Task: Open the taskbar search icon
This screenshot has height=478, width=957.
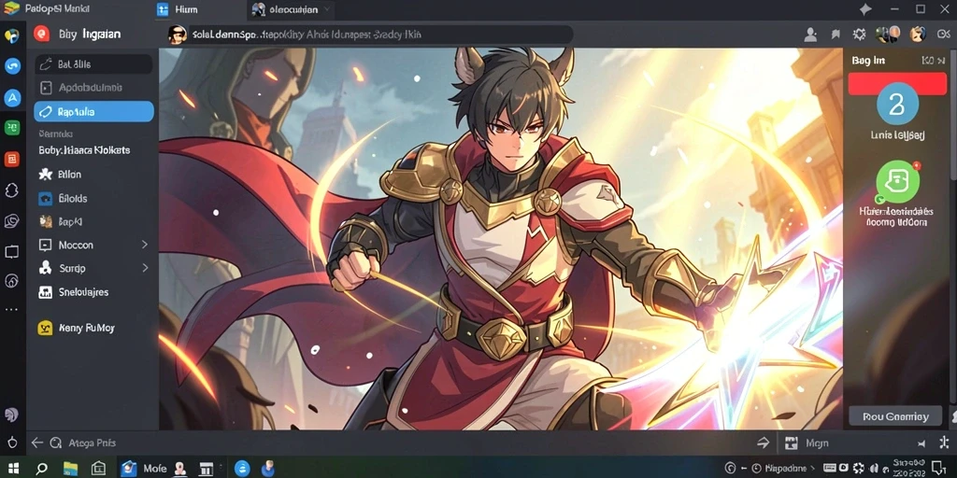Action: [41, 469]
